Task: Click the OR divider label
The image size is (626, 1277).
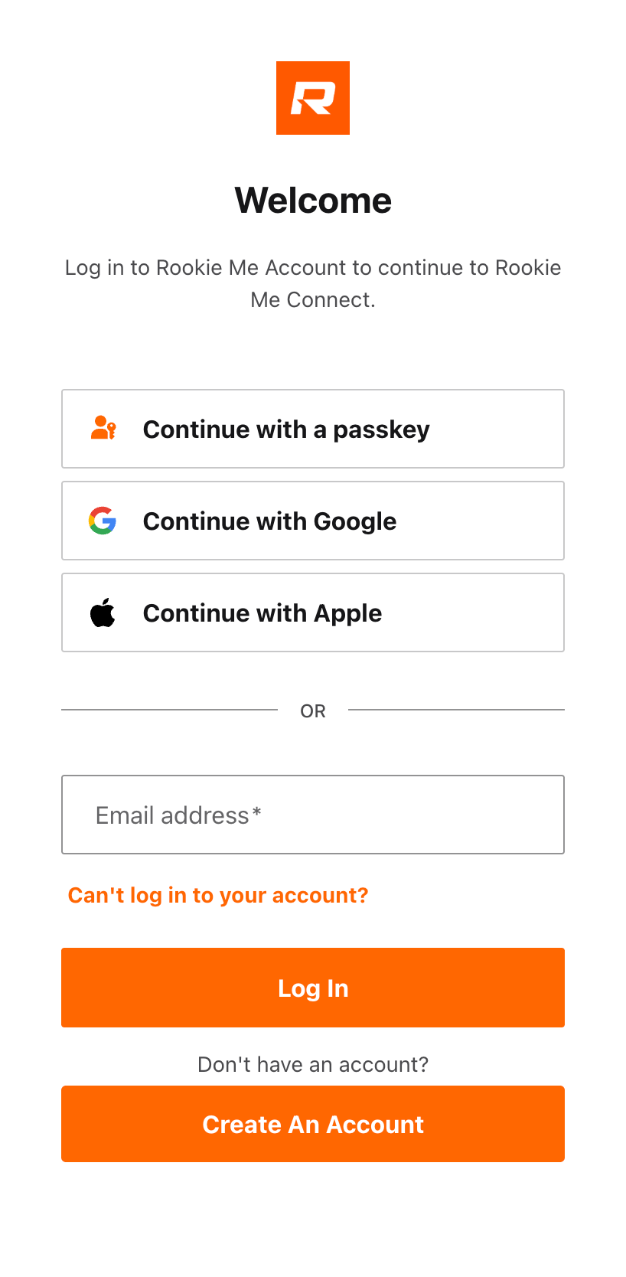Action: click(313, 711)
